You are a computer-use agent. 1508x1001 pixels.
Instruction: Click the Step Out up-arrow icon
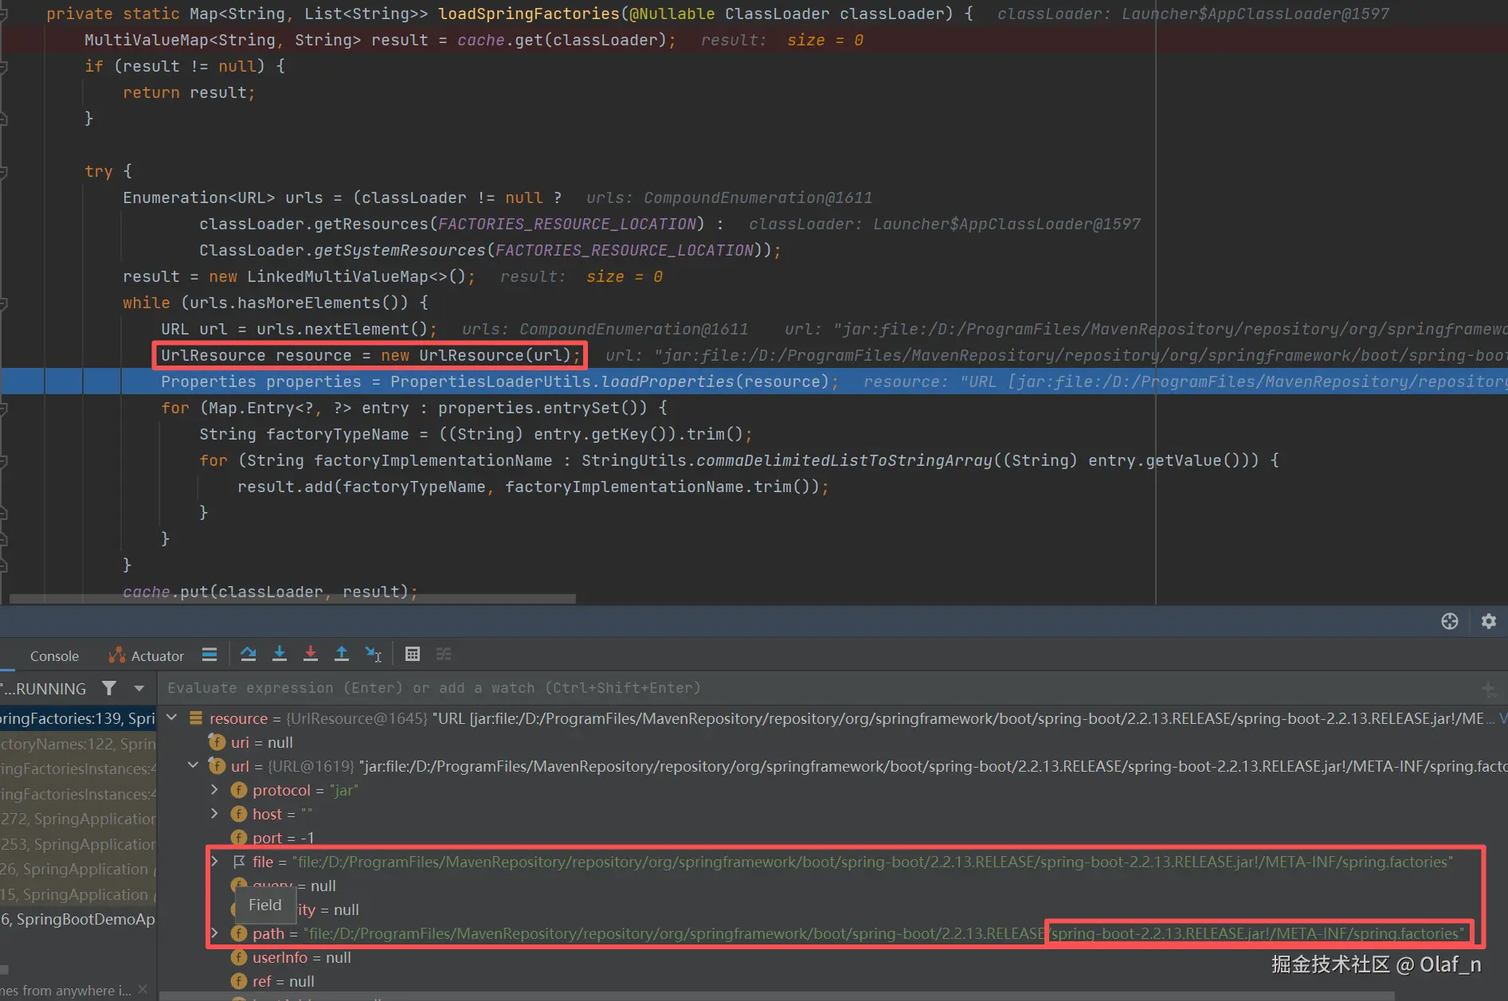342,655
